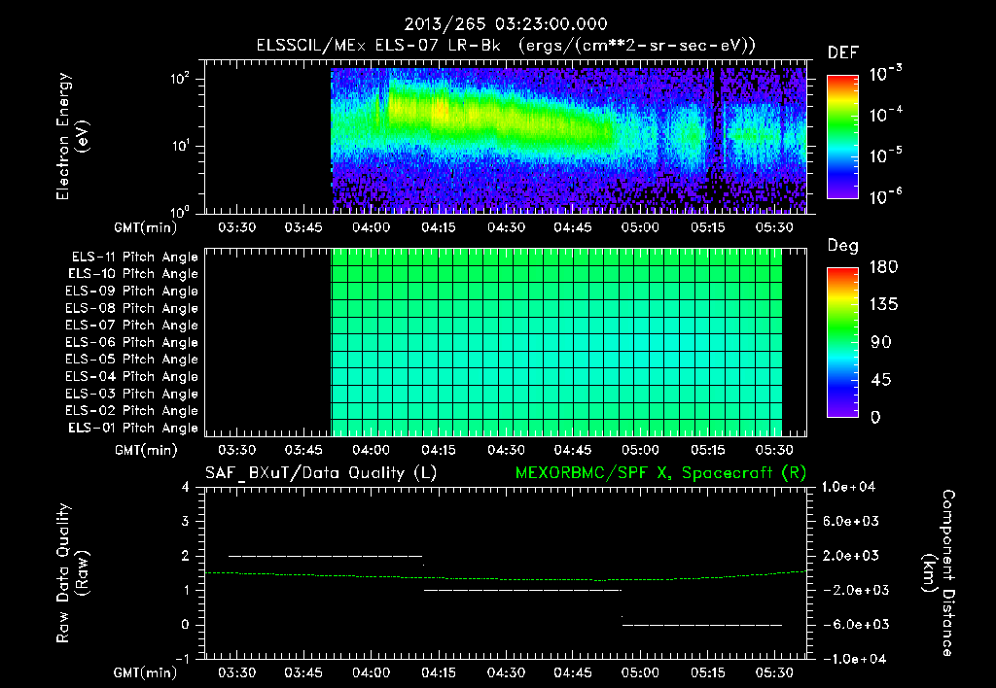This screenshot has width=996, height=688.
Task: Click the 1.0e+04 tick on the distance axis
Action: pyautogui.click(x=848, y=487)
